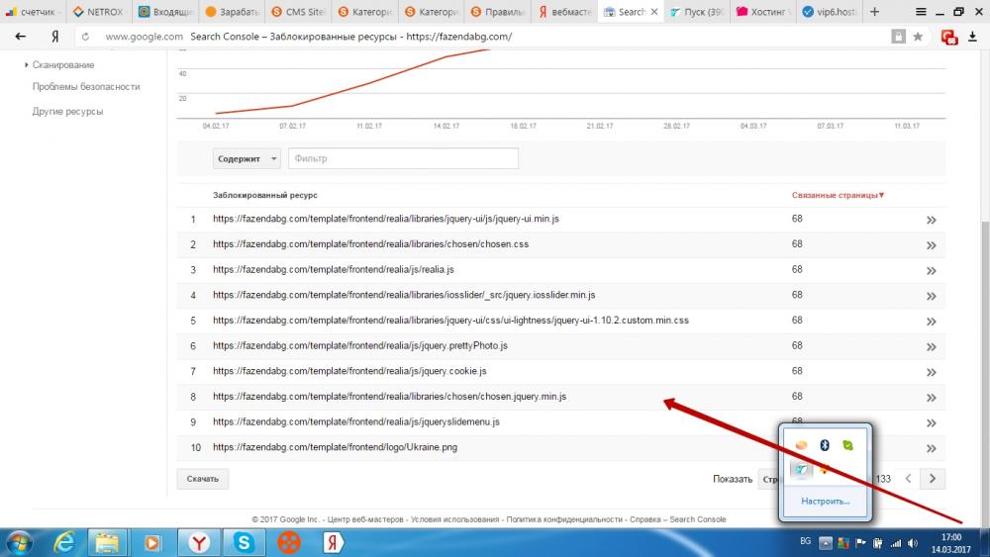Open Другие ресурсы in the sidebar
Screen dimensions: 990x557
click(x=67, y=112)
